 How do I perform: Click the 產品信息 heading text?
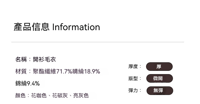(32, 27)
